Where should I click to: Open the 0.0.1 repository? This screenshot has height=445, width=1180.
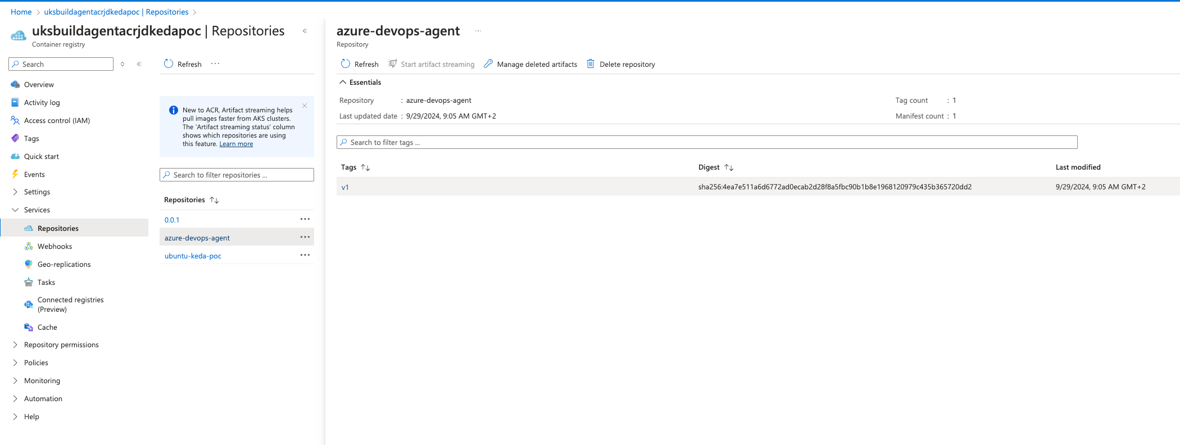point(172,220)
